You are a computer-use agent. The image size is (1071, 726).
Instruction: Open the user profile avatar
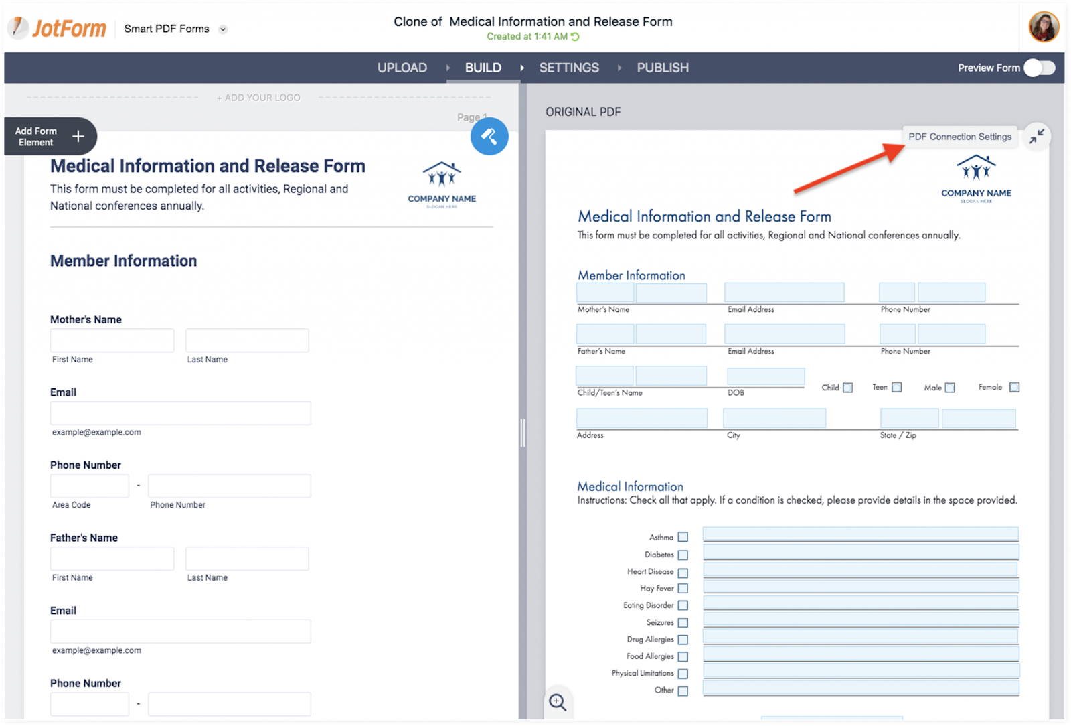[x=1043, y=27]
